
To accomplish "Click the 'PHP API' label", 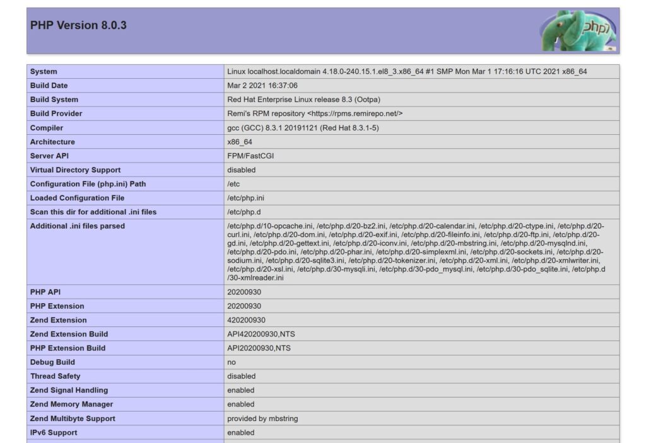I will click(45, 292).
